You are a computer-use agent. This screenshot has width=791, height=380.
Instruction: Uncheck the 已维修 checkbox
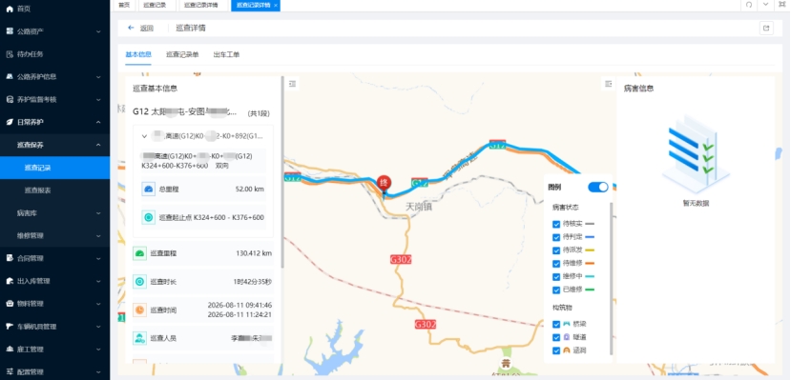coord(556,290)
